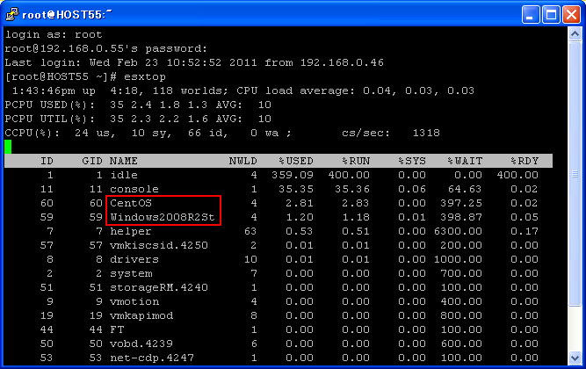Click the 64.63 %WAIT value for console
586x369 pixels.
(465, 189)
